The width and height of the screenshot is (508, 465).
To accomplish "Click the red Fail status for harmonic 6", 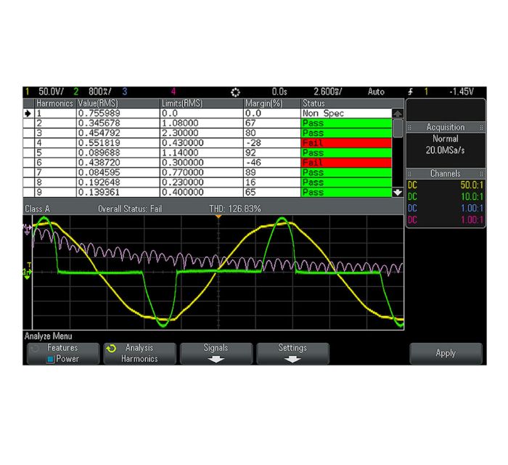I will 346,163.
